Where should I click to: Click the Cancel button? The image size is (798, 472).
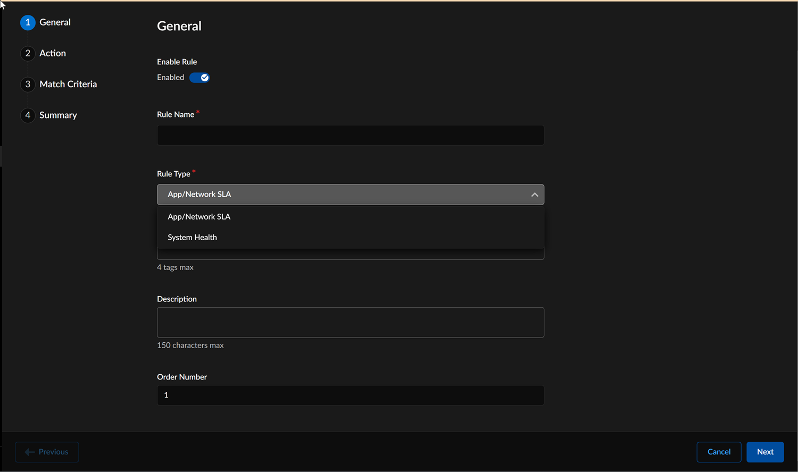tap(719, 452)
